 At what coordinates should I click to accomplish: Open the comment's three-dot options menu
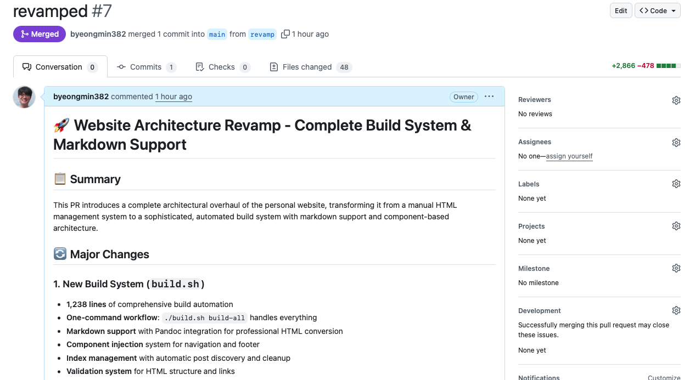(489, 97)
